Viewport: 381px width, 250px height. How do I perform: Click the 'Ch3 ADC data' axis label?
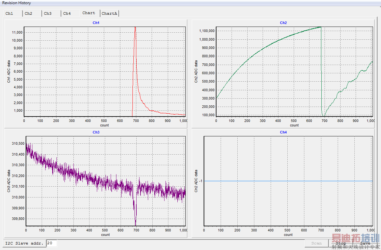[9, 181]
